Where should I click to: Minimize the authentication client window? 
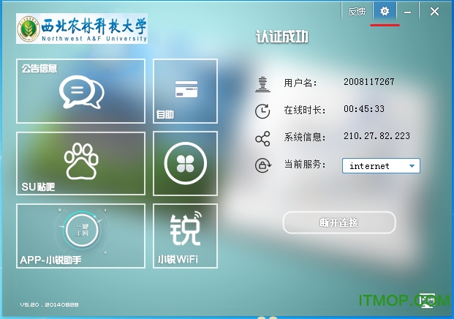408,12
